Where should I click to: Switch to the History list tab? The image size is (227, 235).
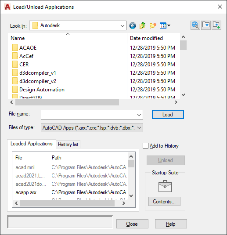pos(68,145)
